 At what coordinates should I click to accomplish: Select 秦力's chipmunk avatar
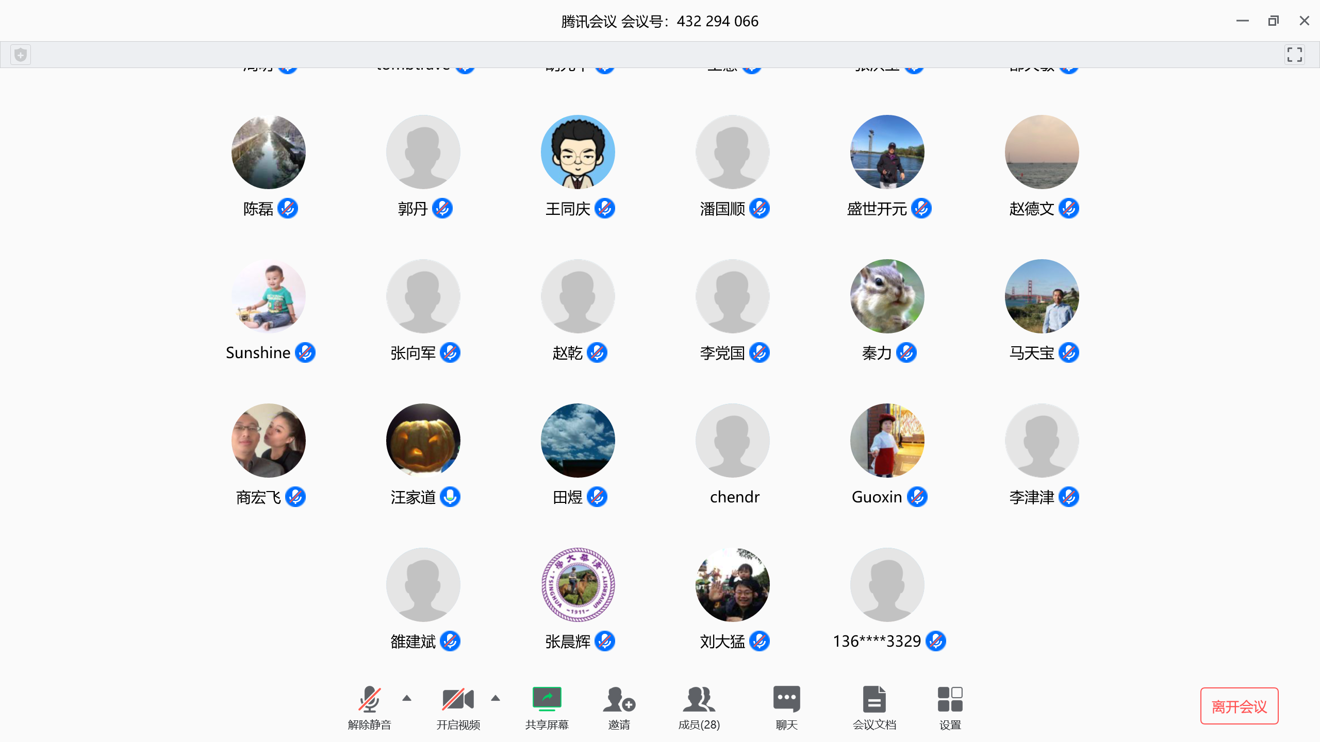coord(887,296)
